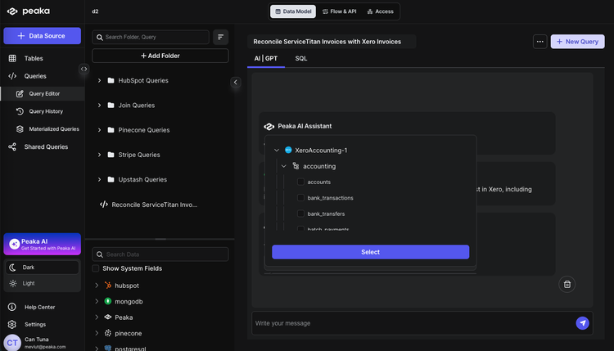Open Help Center link
The height and width of the screenshot is (351, 614).
[x=39, y=307]
